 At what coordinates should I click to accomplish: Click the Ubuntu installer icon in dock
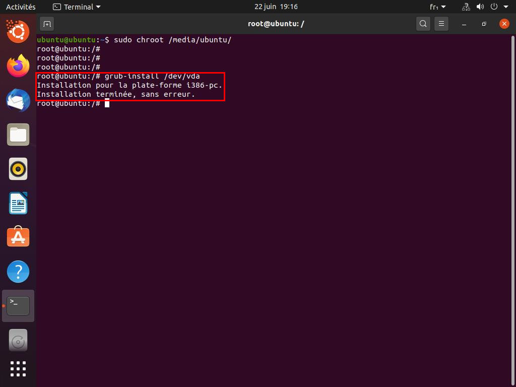tap(18, 32)
